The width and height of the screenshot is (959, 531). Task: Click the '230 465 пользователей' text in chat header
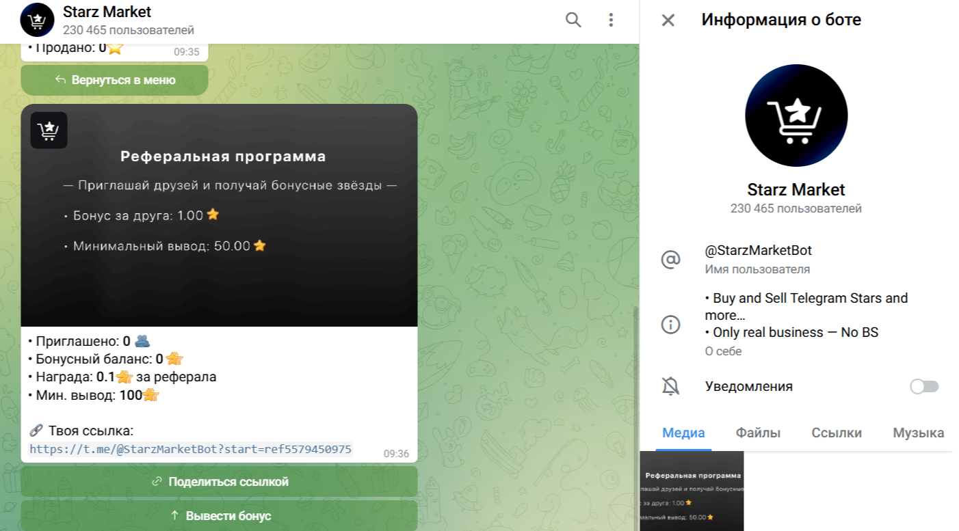tap(129, 30)
